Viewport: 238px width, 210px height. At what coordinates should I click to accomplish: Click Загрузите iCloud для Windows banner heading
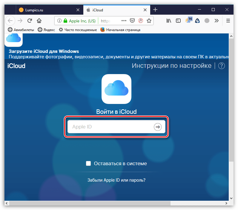tap(44, 51)
